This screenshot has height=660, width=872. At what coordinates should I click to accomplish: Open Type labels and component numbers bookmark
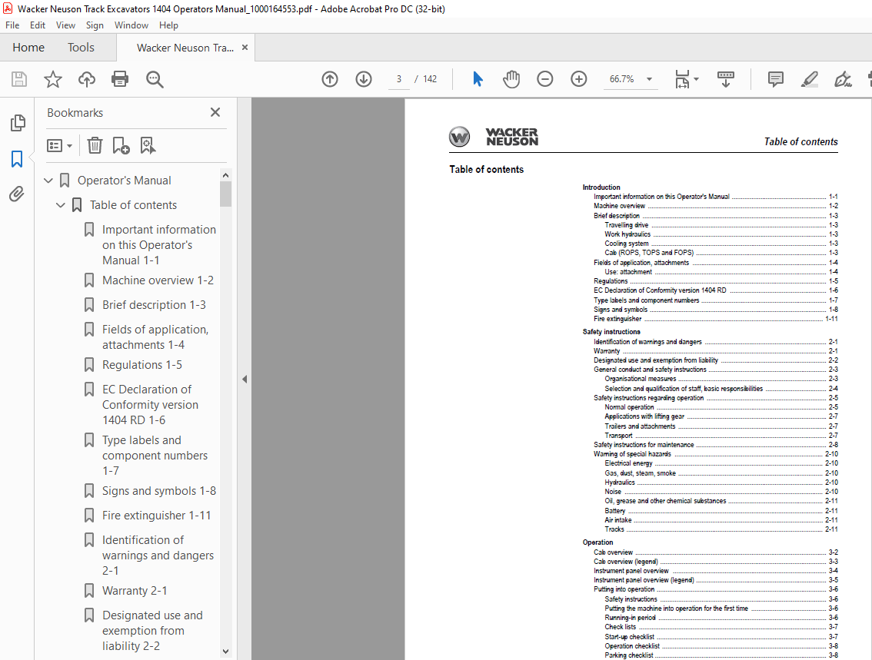pos(155,456)
